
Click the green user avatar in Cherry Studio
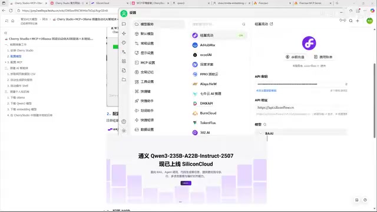(x=124, y=14)
